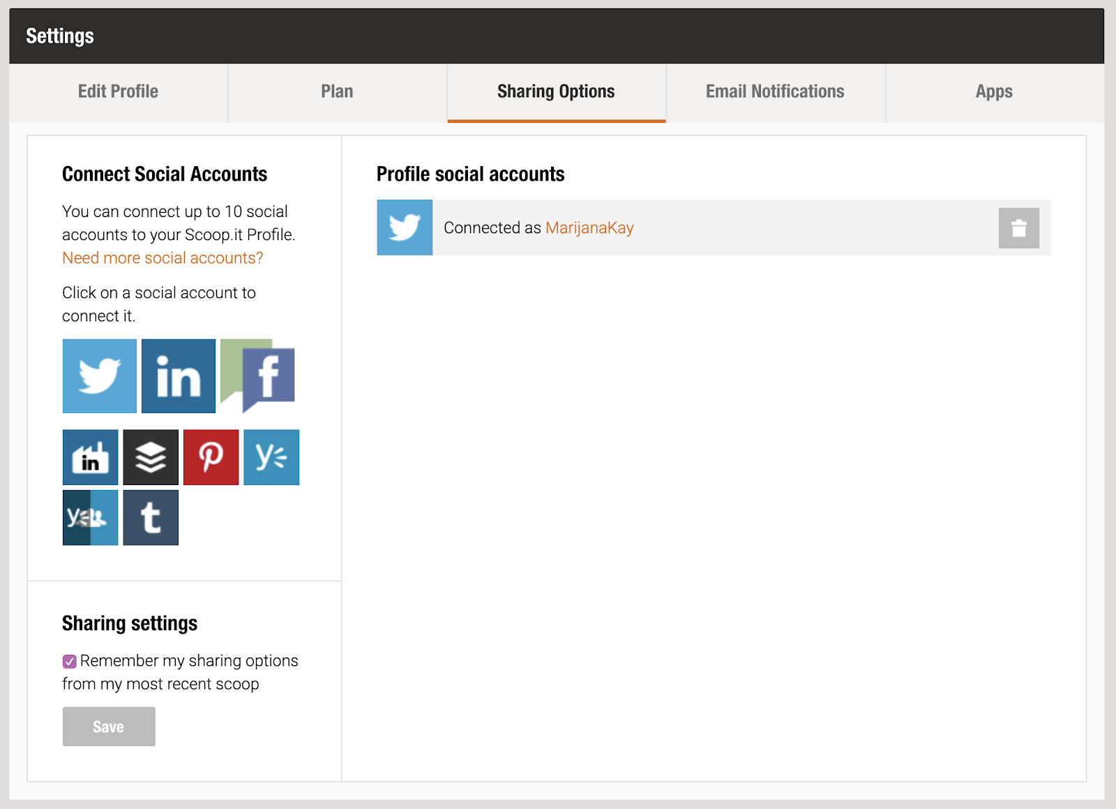The width and height of the screenshot is (1116, 809).
Task: Connect a LinkedIn profile account
Action: coord(179,376)
